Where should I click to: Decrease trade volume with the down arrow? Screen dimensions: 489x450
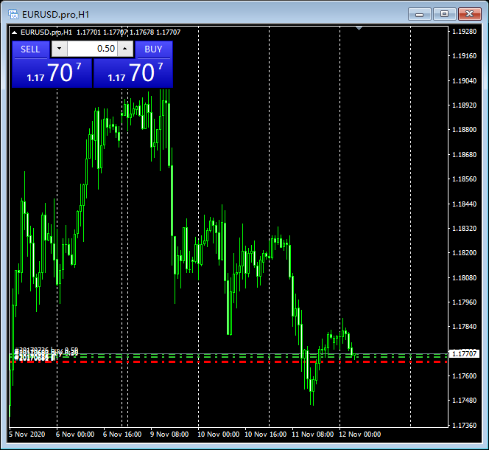[x=59, y=49]
